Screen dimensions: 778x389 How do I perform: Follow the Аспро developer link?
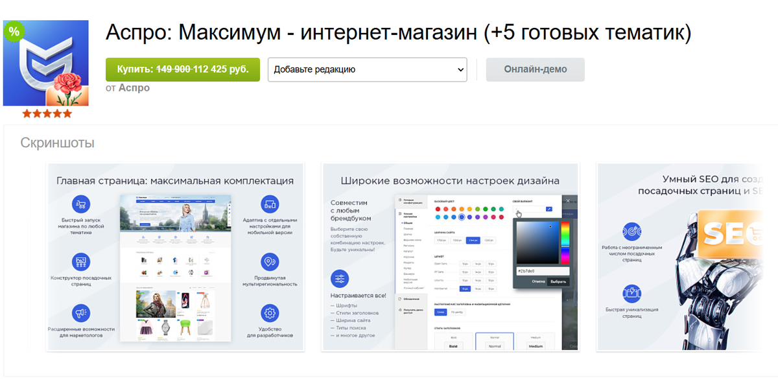click(134, 88)
